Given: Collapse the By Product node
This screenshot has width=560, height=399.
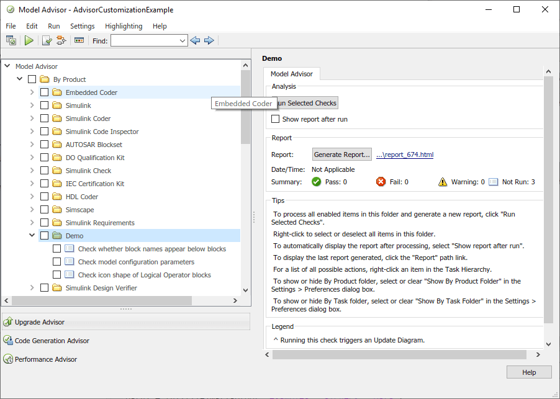Looking at the screenshot, I should (20, 79).
